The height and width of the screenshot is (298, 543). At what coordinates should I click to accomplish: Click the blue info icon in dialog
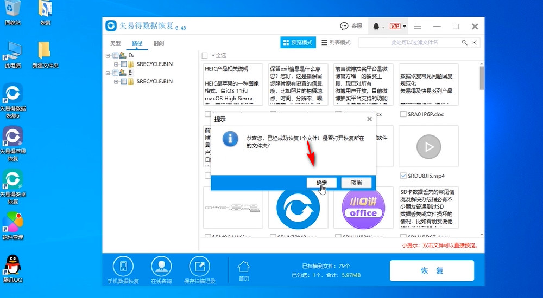pos(230,139)
